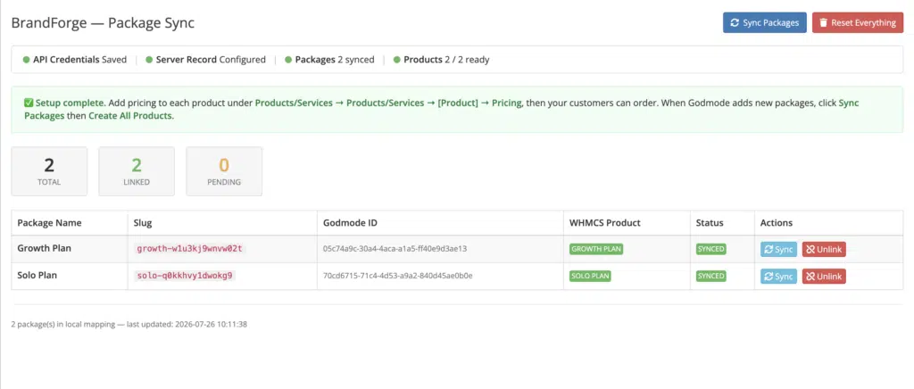
Task: Click the Sync Packages button
Action: [x=765, y=22]
